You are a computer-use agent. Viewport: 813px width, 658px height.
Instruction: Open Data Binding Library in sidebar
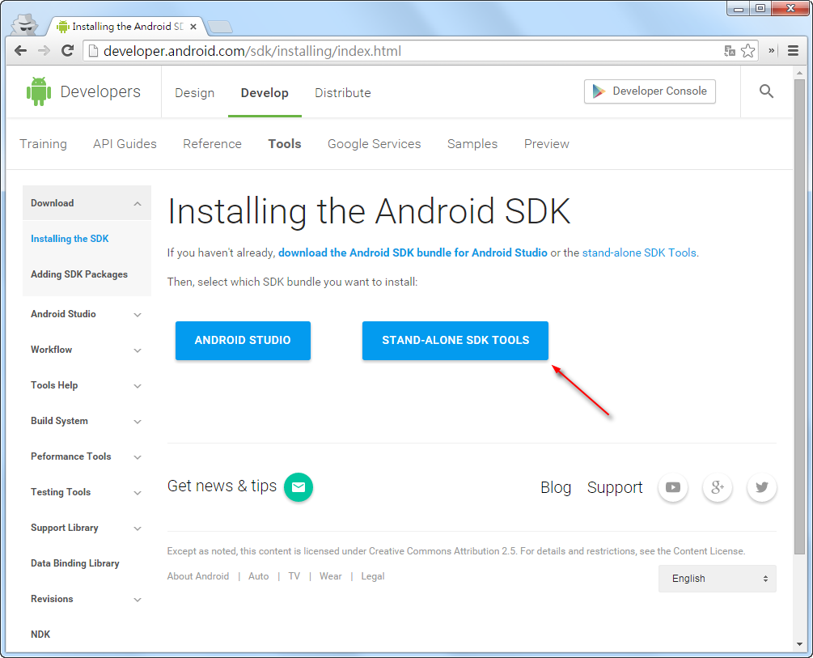[74, 563]
